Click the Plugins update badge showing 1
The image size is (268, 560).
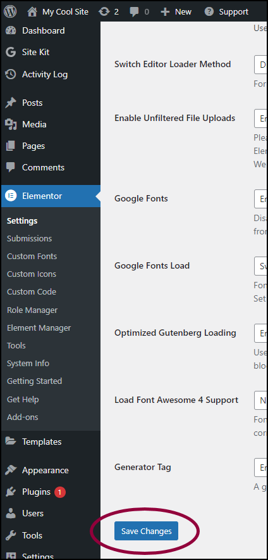(60, 492)
